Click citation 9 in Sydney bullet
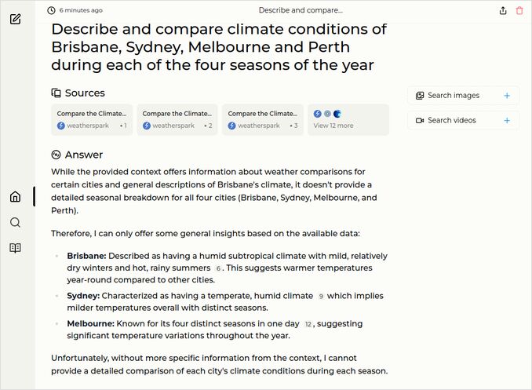 click(320, 297)
